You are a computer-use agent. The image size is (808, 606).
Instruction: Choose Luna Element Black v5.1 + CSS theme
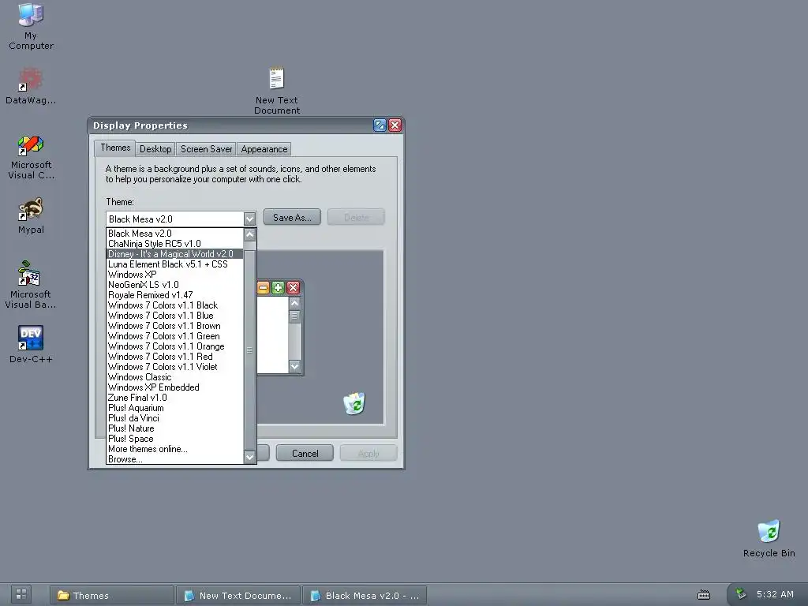174,264
